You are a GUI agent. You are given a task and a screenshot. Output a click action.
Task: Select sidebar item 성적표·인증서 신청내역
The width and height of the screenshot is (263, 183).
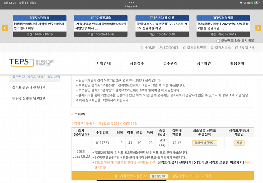click(x=35, y=88)
